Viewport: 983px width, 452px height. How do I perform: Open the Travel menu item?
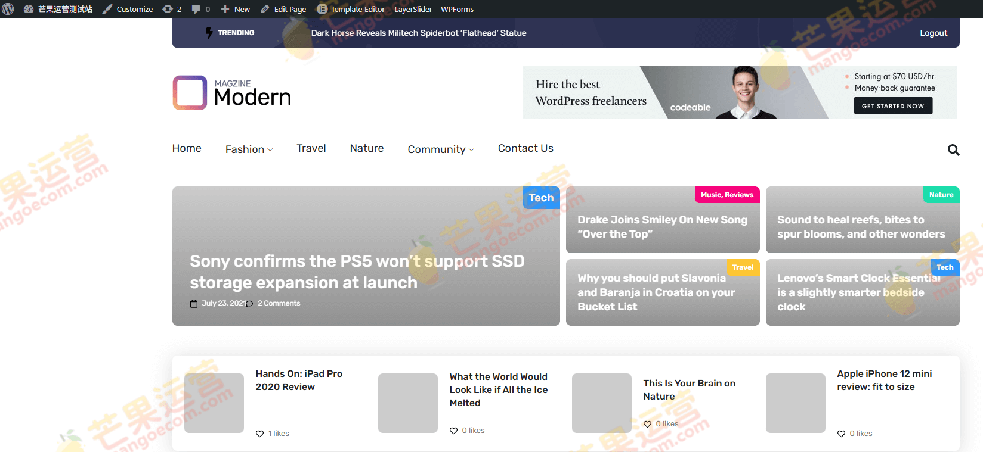click(x=311, y=148)
